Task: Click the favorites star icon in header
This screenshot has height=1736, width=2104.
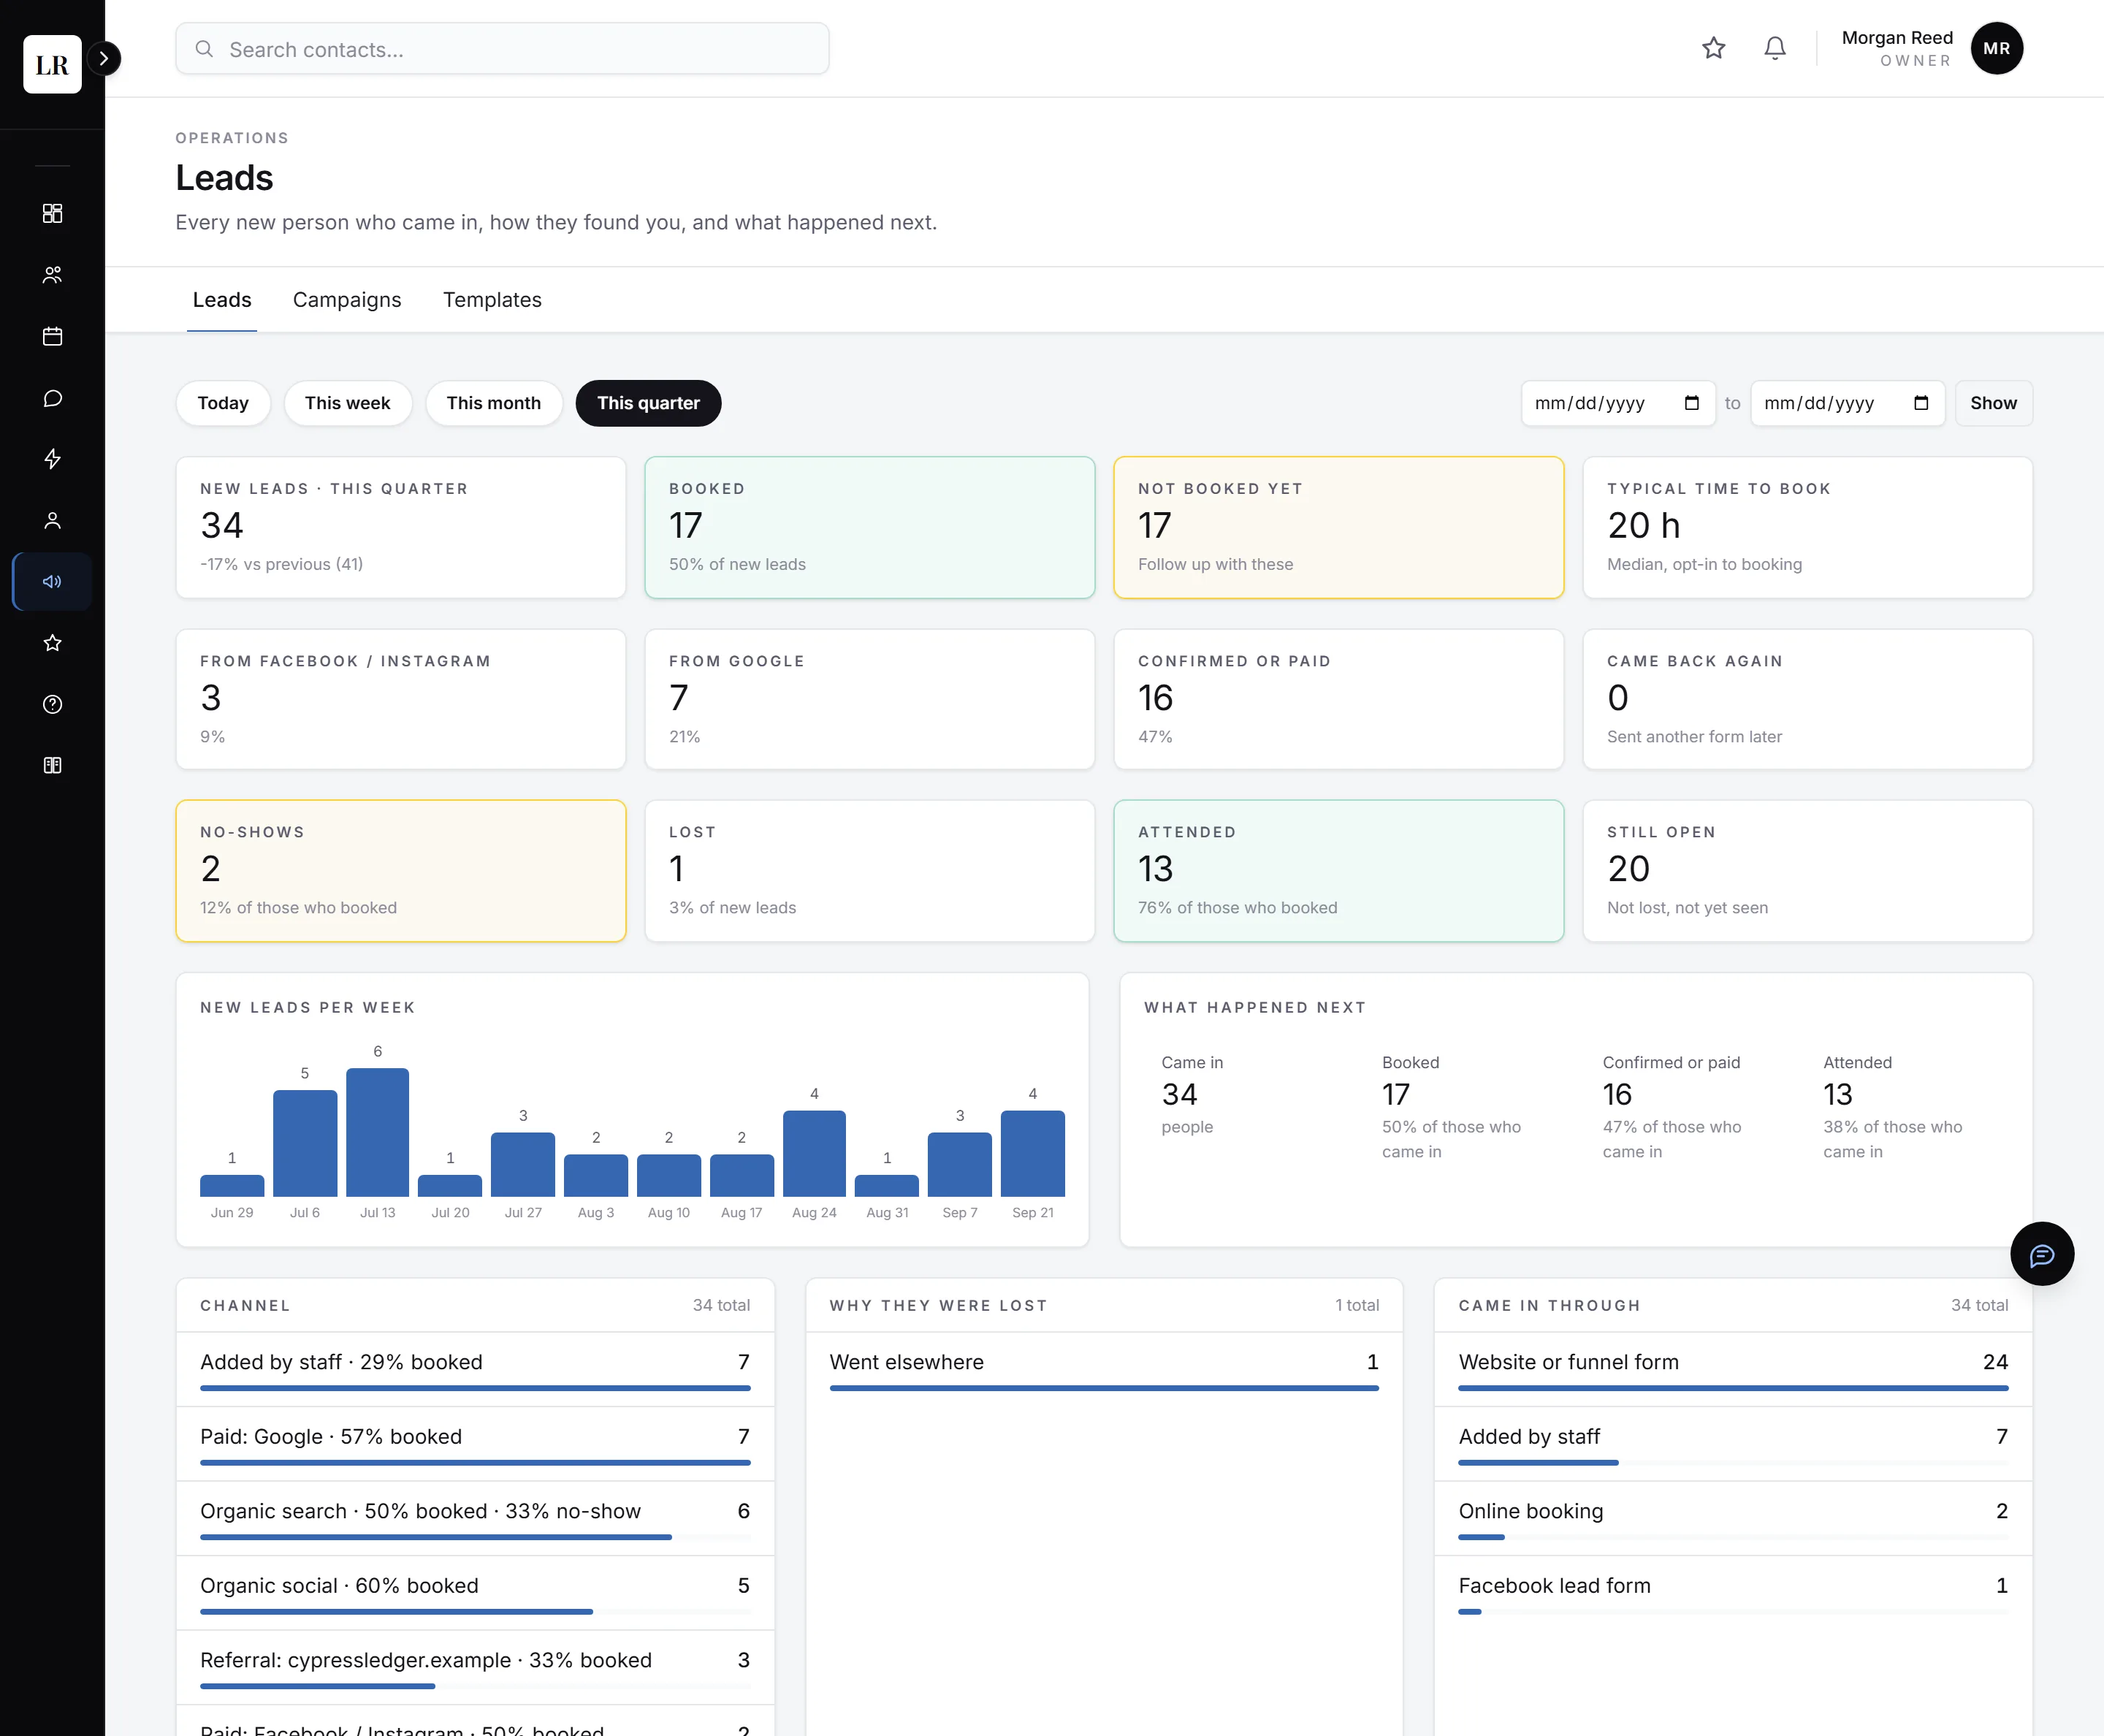Action: click(x=1713, y=48)
